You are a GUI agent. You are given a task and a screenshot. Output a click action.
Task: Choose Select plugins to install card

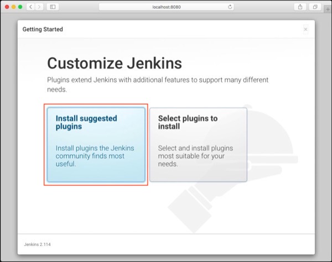click(198, 145)
